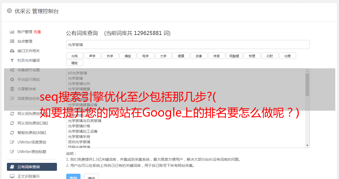Focus the keyword field containing 光学玻璃
The image size is (339, 179).
188,44
